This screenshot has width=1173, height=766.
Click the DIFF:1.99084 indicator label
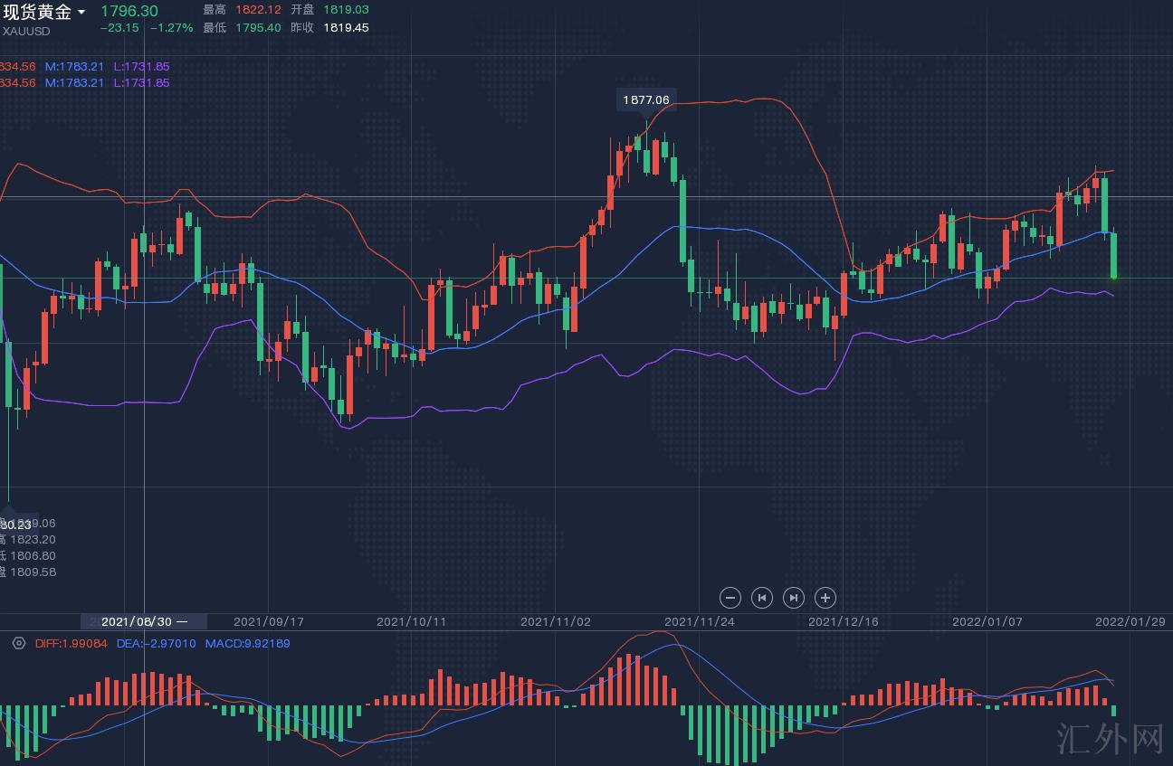[x=71, y=643]
